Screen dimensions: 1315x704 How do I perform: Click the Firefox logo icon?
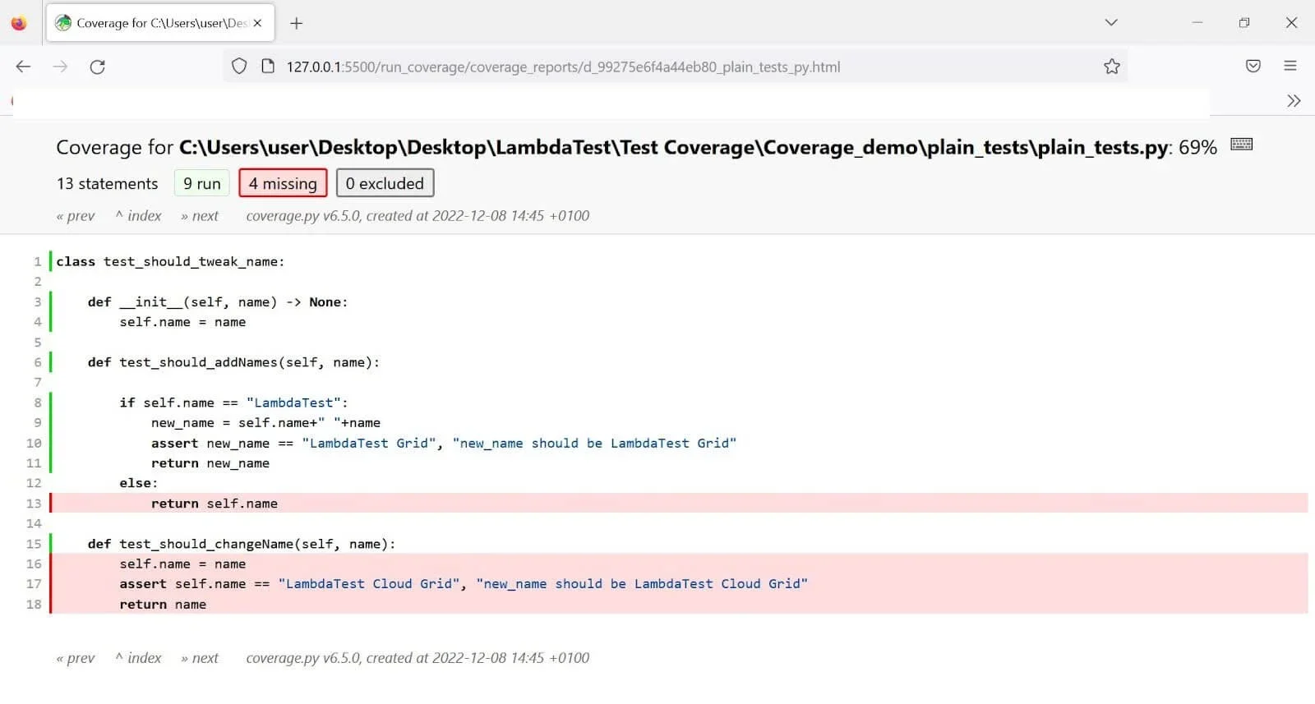coord(18,23)
